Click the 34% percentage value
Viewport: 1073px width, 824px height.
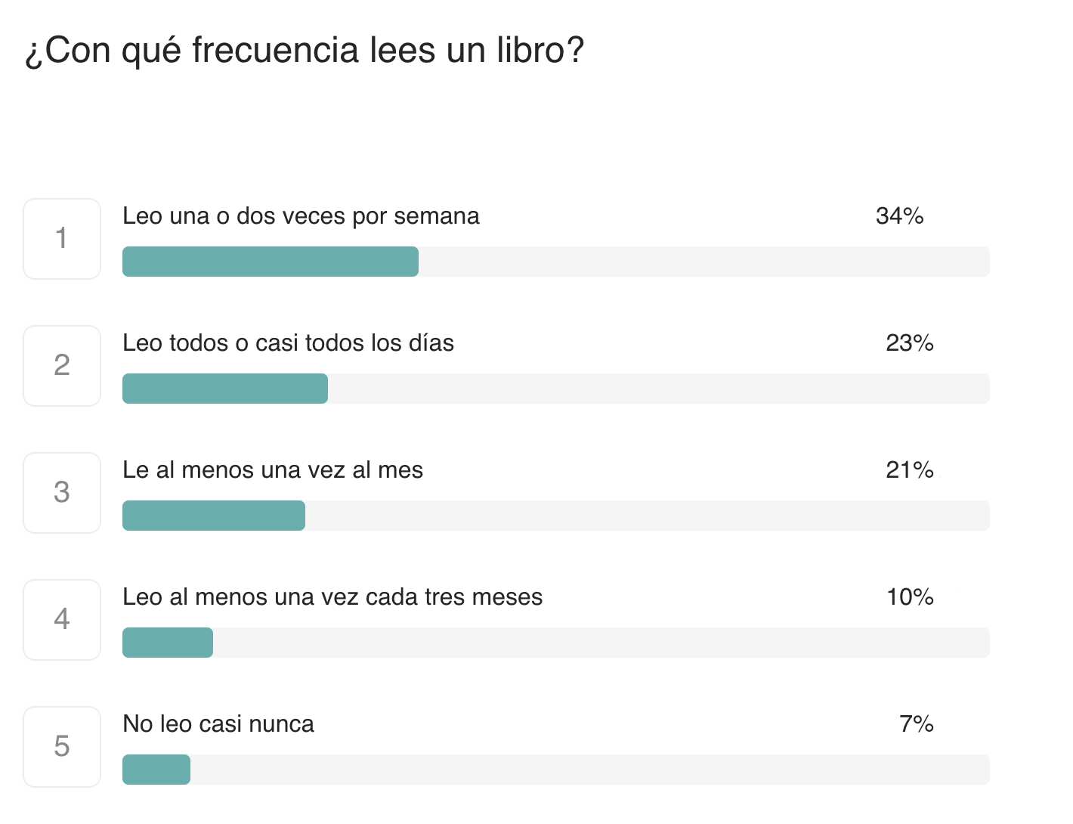click(x=899, y=216)
